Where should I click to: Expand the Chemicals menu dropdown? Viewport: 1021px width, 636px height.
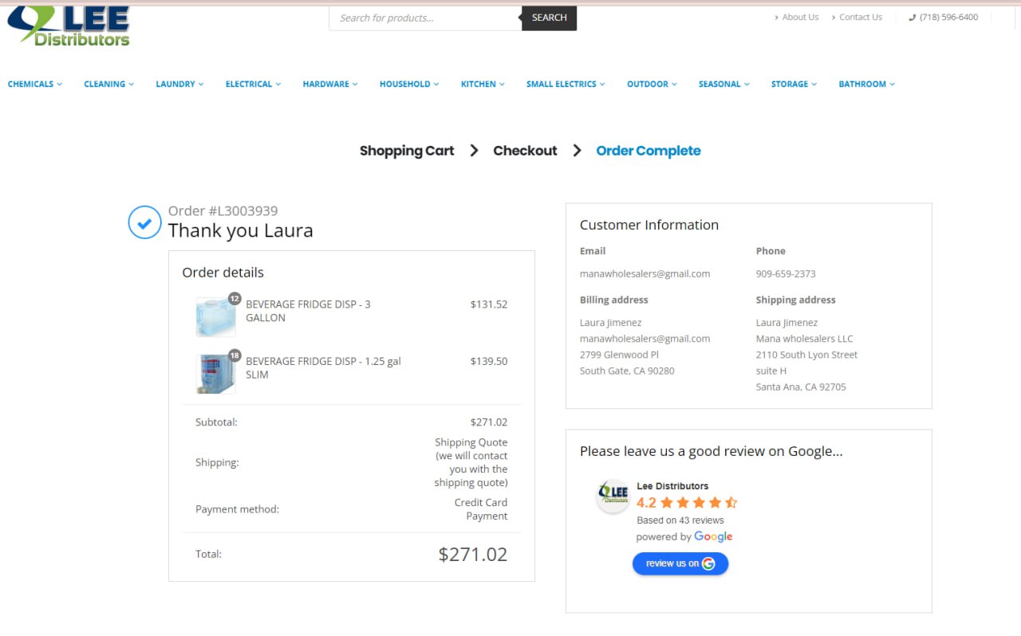[x=35, y=84]
